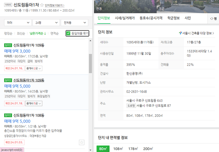The height and width of the screenshot is (152, 219).
Task: Click the 서울시 구로구 신도림로 87 address
Action: 154,106
